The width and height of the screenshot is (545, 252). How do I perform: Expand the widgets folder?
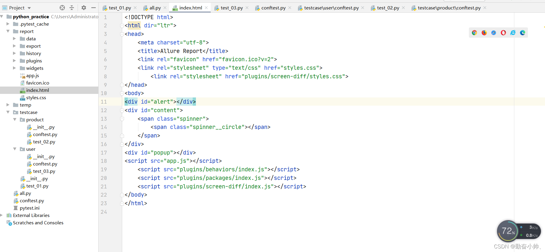click(14, 68)
